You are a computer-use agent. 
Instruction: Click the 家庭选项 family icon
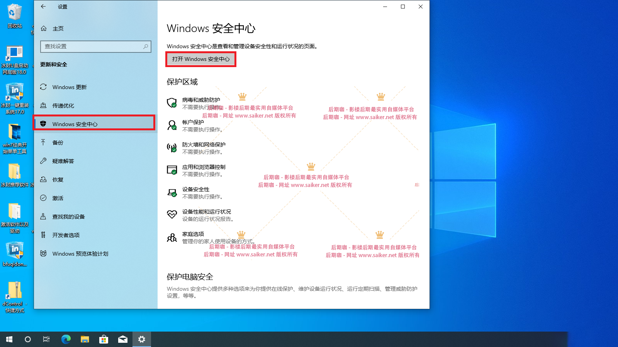[x=172, y=238]
